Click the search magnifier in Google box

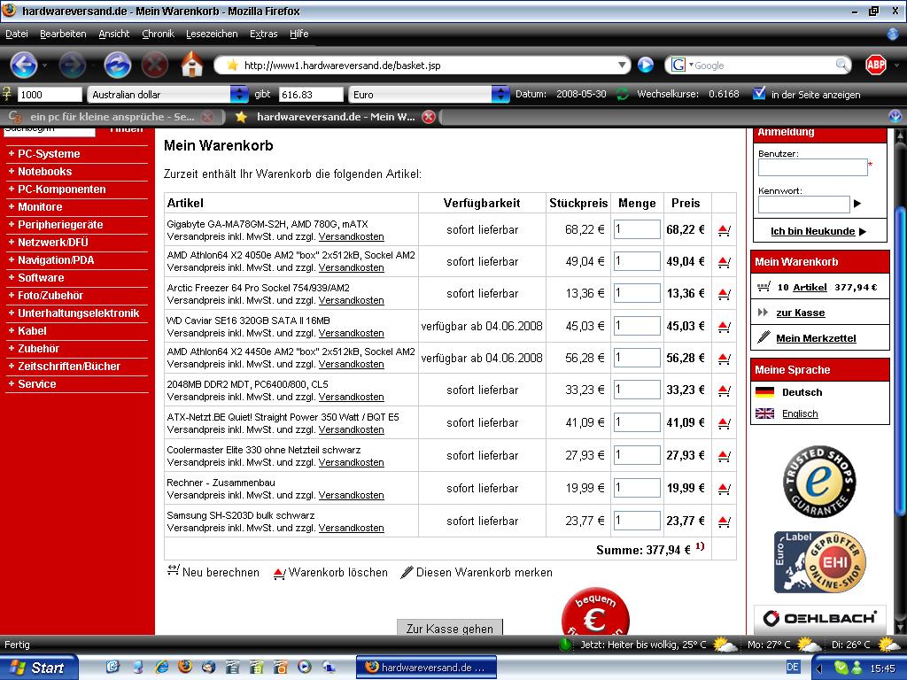tap(843, 65)
